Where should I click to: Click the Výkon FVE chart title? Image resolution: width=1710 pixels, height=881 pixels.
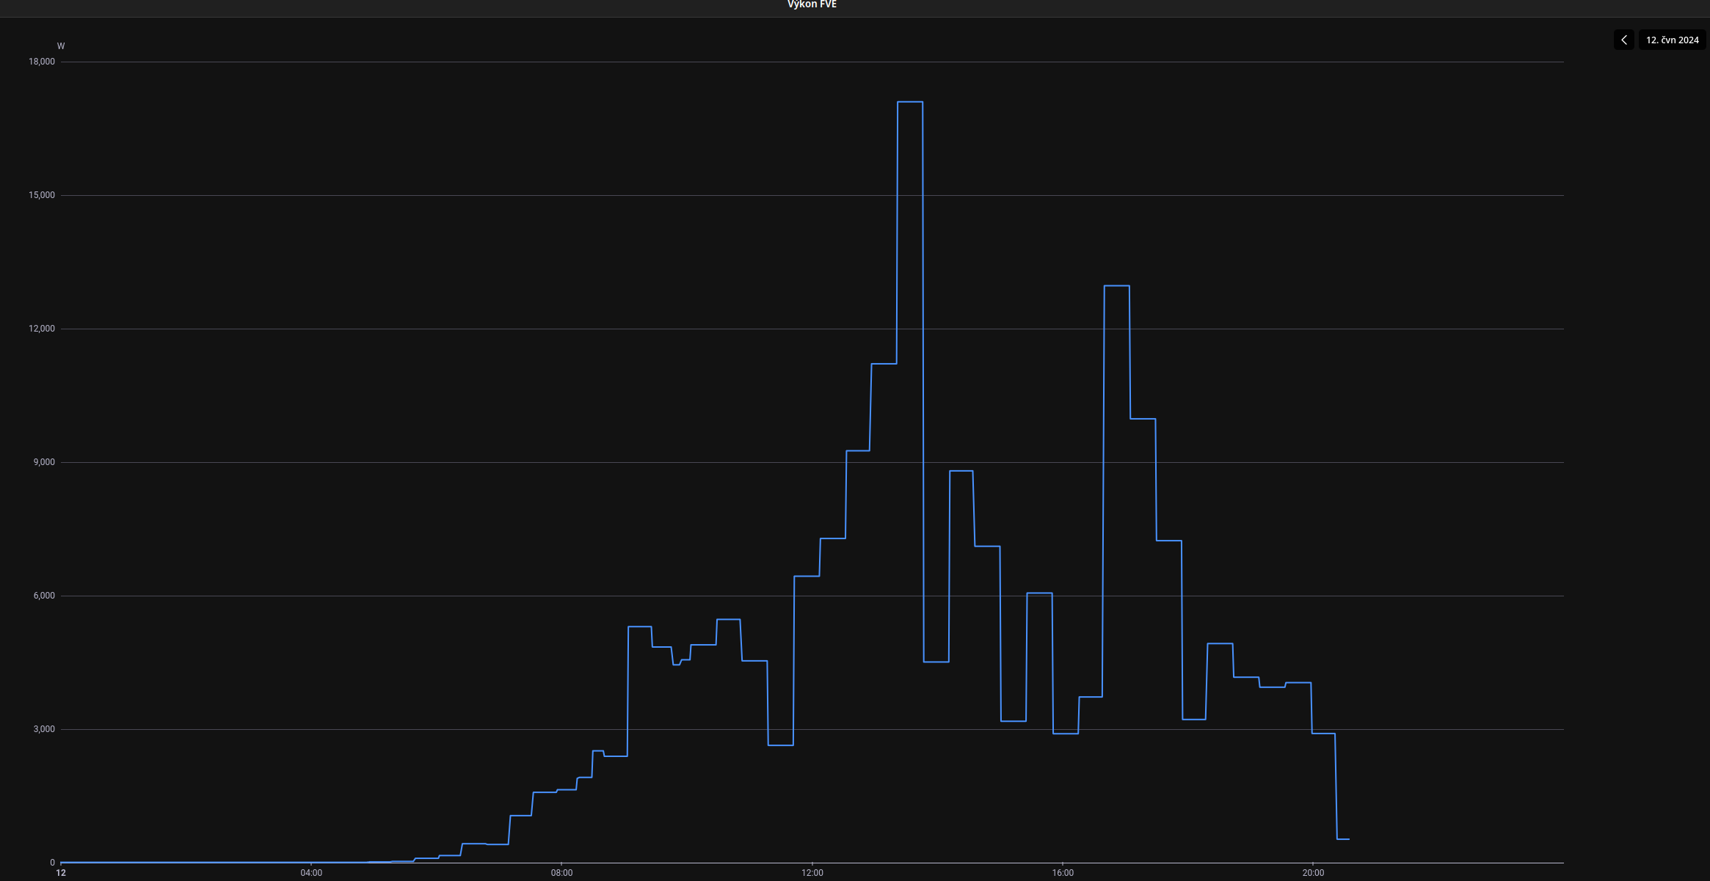[x=812, y=4]
